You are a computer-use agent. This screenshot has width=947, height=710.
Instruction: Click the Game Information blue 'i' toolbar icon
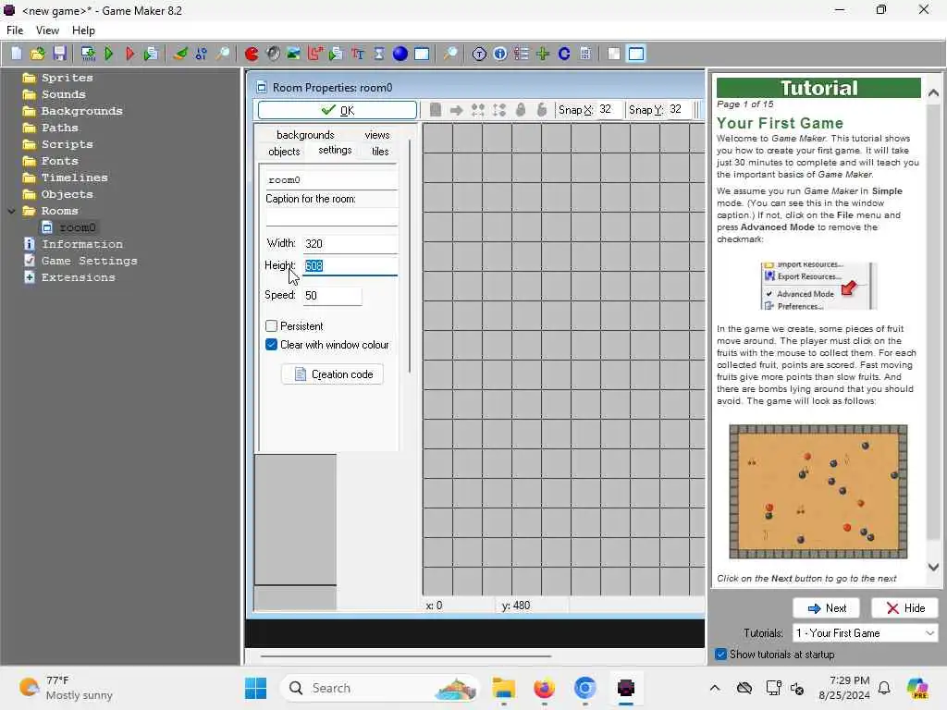click(500, 54)
